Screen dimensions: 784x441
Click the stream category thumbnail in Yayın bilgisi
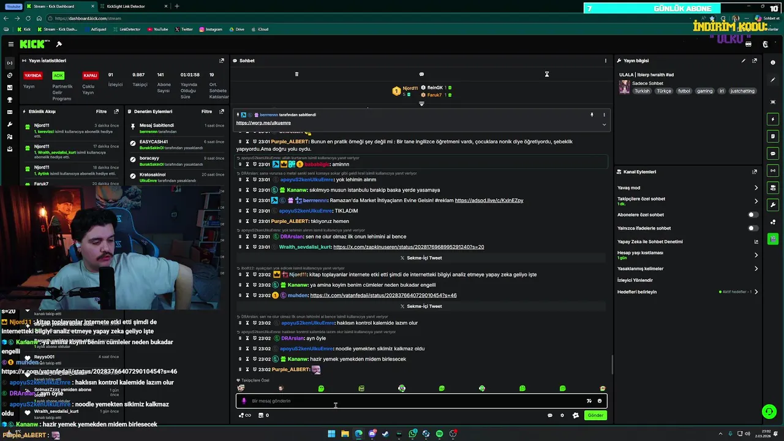coord(624,86)
